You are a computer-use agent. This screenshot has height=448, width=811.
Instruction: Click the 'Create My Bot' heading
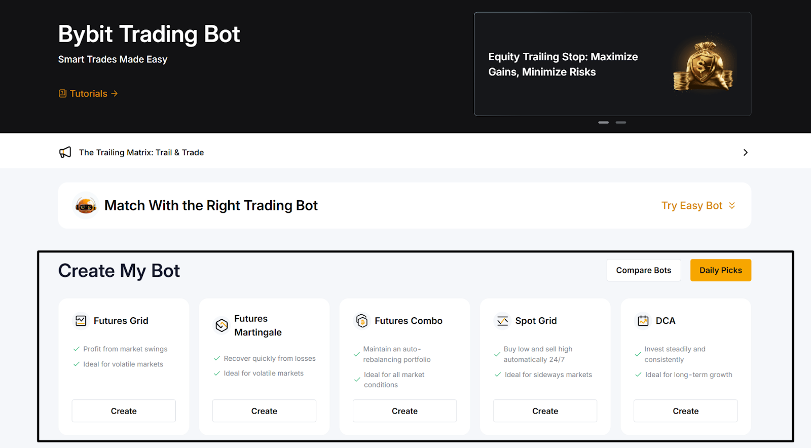click(x=119, y=271)
